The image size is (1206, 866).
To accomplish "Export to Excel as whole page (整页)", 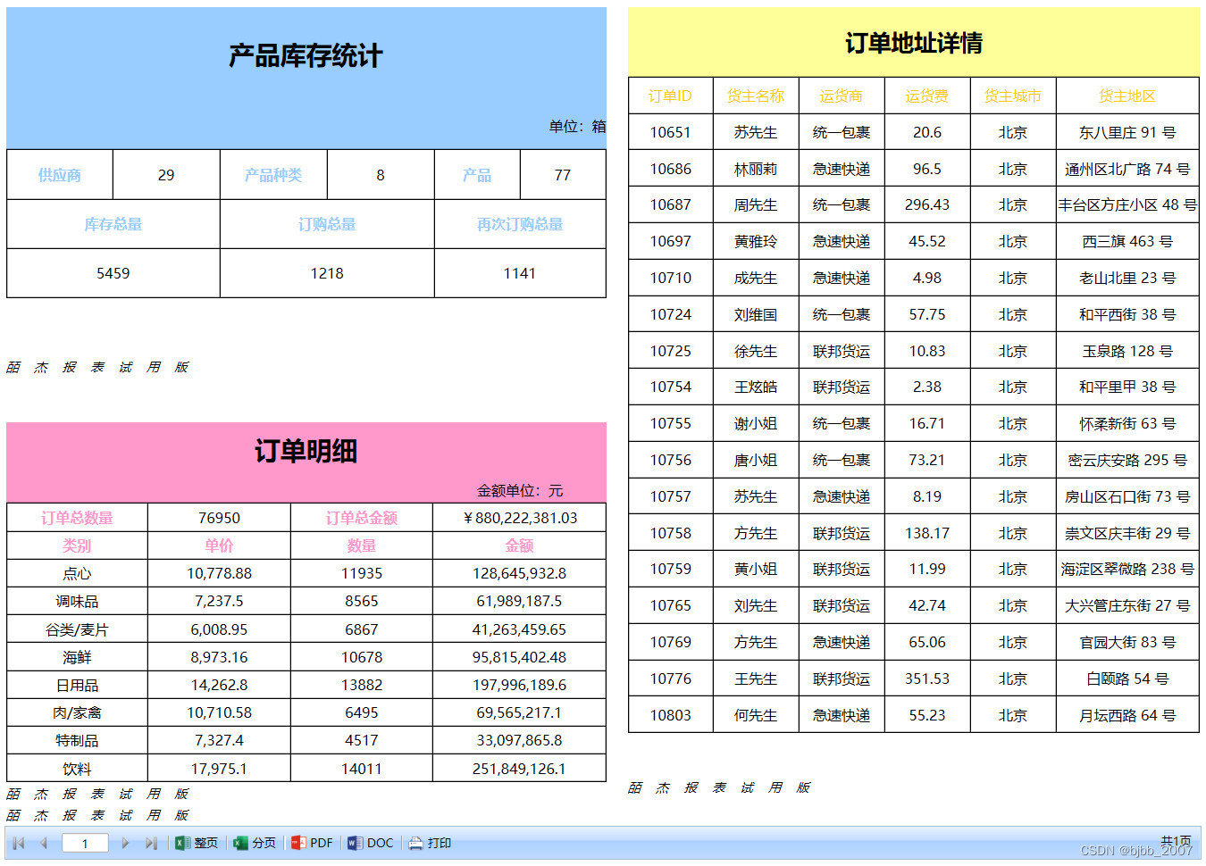I will (197, 843).
